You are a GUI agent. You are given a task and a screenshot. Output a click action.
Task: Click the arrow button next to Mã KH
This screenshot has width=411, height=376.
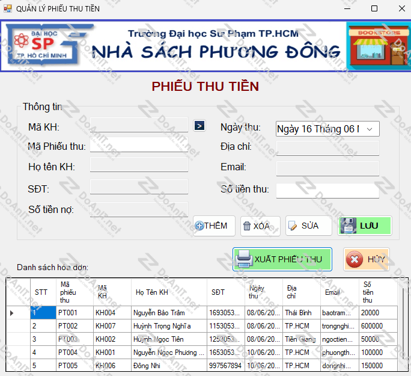coord(199,126)
